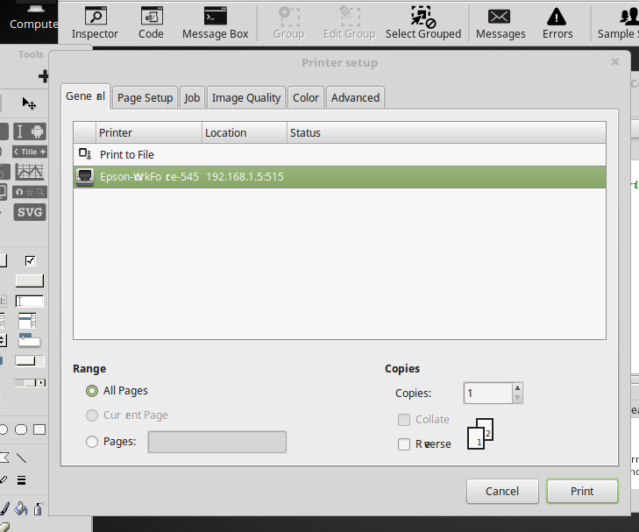639x532 pixels.
Task: Switch to the Page Setup tab
Action: [x=146, y=98]
